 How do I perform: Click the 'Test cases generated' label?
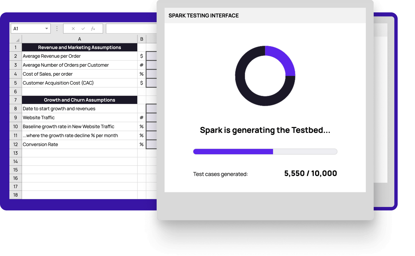220,174
